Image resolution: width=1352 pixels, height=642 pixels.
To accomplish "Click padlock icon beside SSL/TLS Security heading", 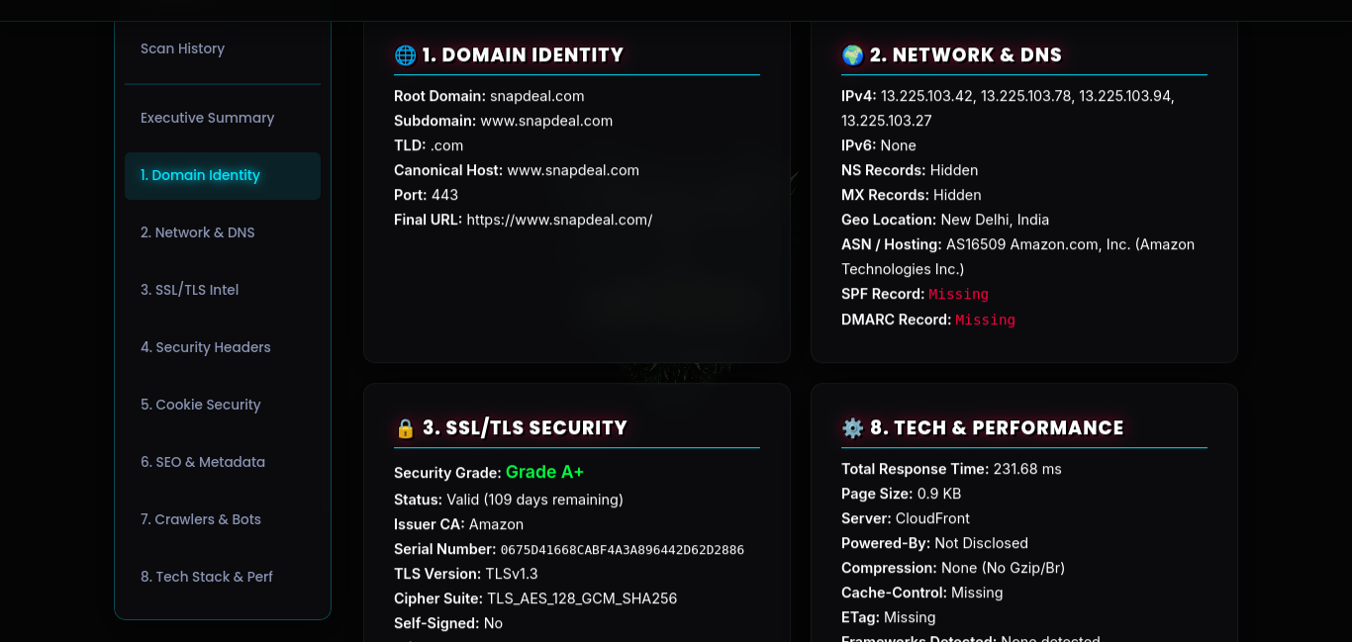I will point(405,428).
